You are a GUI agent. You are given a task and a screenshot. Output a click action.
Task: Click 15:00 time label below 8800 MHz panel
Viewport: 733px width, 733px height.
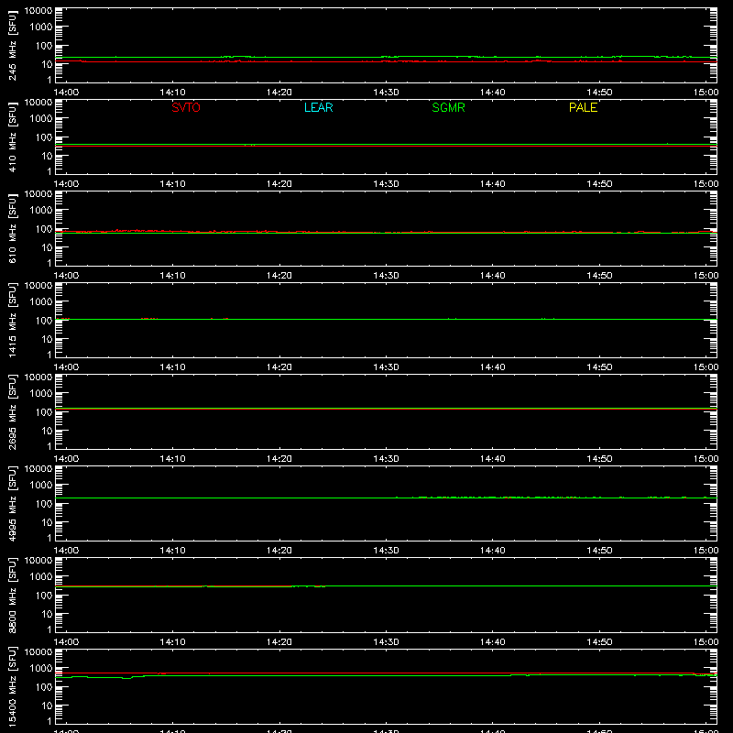pos(706,642)
